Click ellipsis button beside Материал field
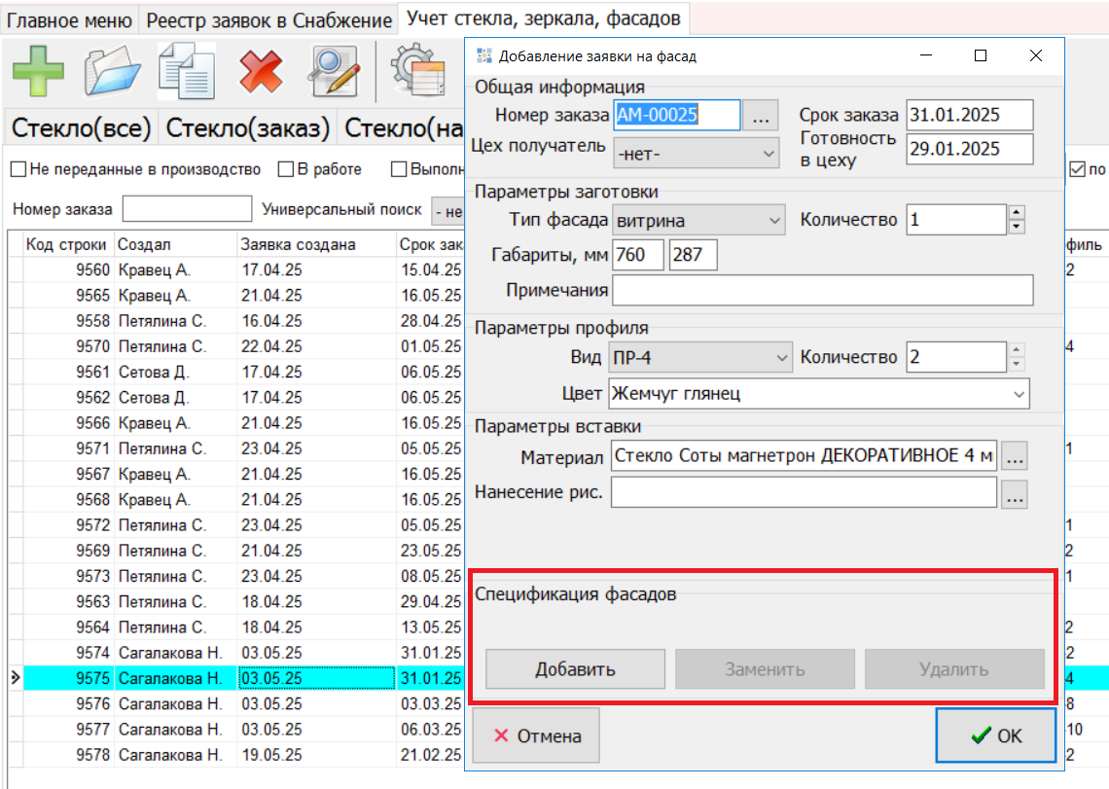 click(1015, 455)
